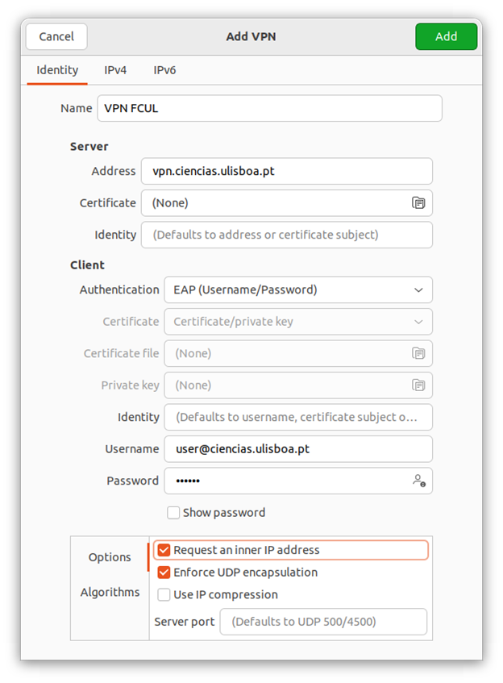The height and width of the screenshot is (683, 503).
Task: Focus the server Address field
Action: pos(286,171)
